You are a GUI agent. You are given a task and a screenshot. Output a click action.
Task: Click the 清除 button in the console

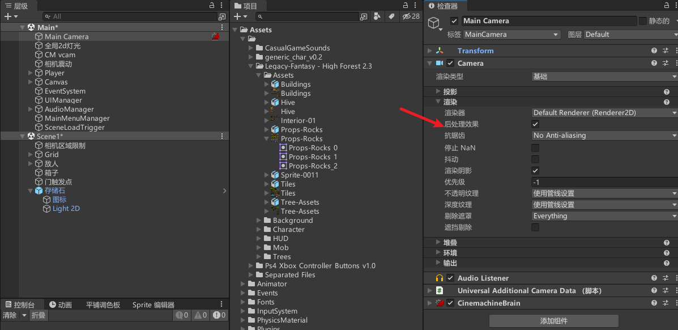tap(10, 315)
